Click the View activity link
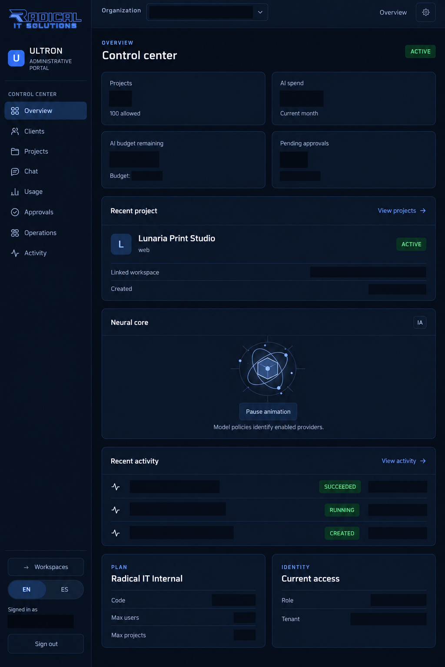 tap(404, 461)
